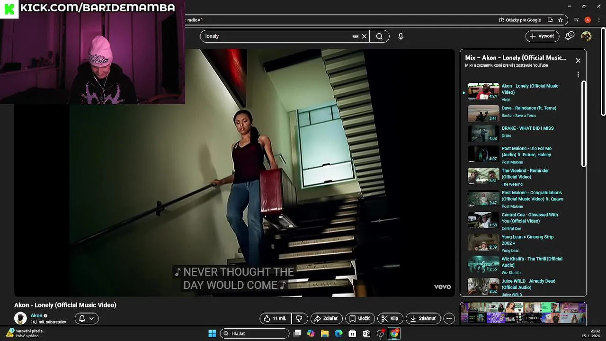Like the video with 11 mil. likes

[x=275, y=319]
